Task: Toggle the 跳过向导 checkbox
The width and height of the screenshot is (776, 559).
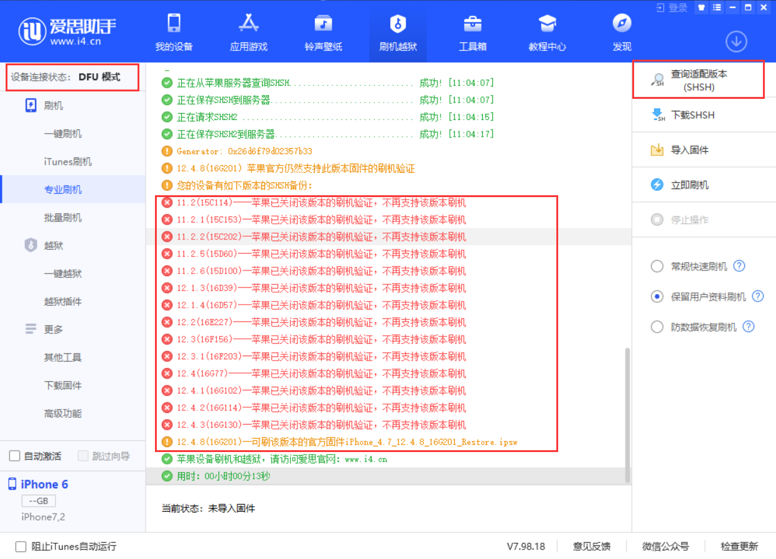Action: pos(83,456)
